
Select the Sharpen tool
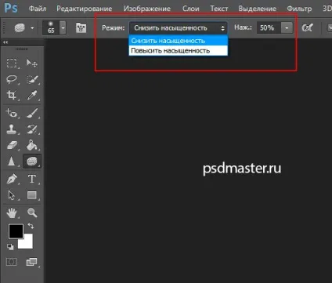click(x=12, y=161)
